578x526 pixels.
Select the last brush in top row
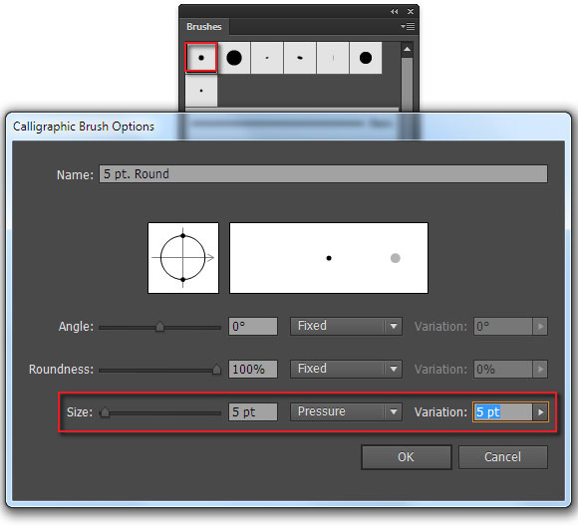point(366,58)
